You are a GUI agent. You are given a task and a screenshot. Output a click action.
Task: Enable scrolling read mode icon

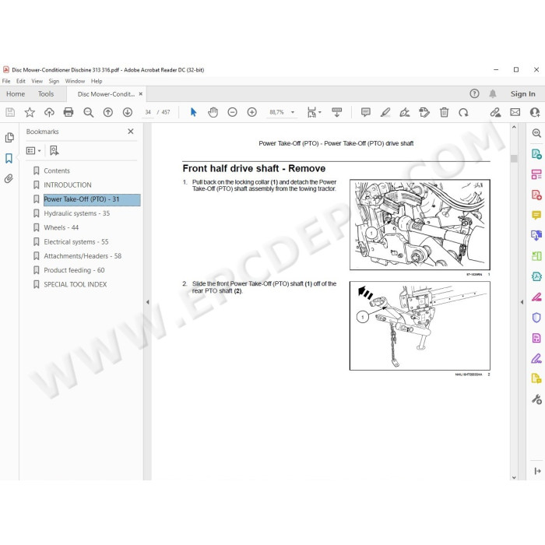tap(336, 112)
